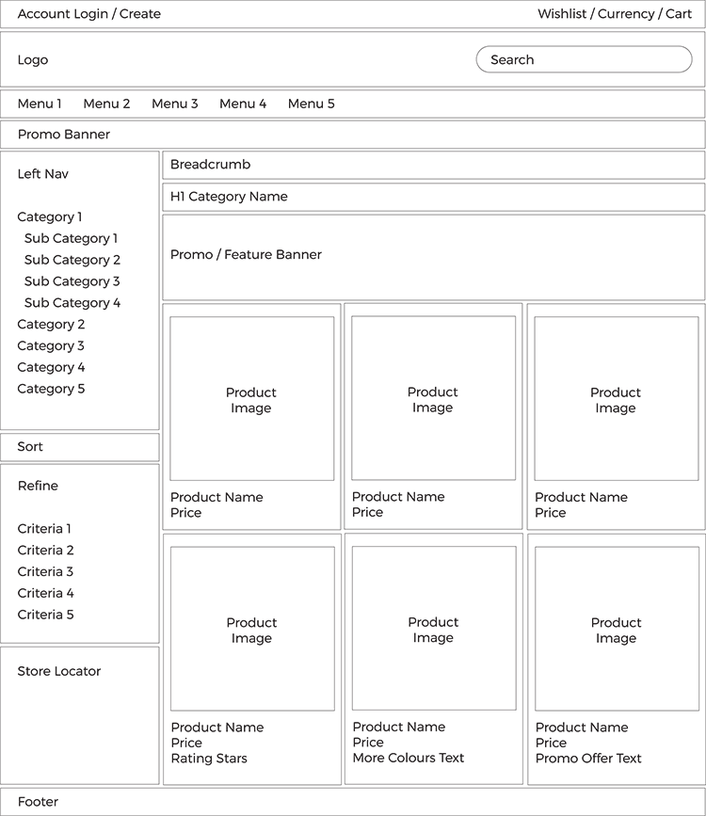Open the Sort control

[80, 447]
